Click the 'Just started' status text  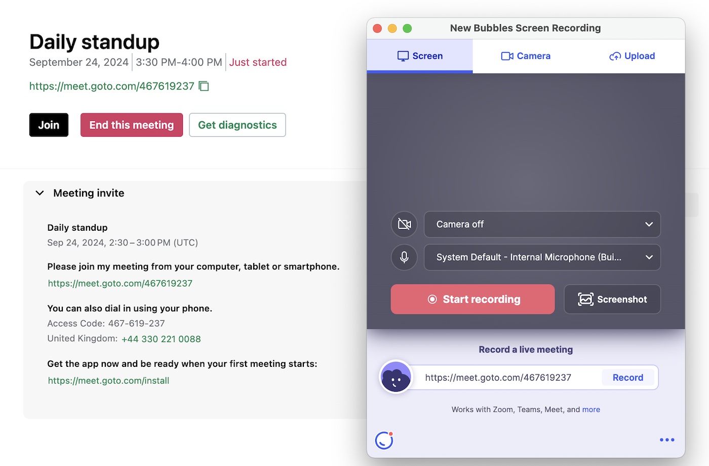[258, 62]
